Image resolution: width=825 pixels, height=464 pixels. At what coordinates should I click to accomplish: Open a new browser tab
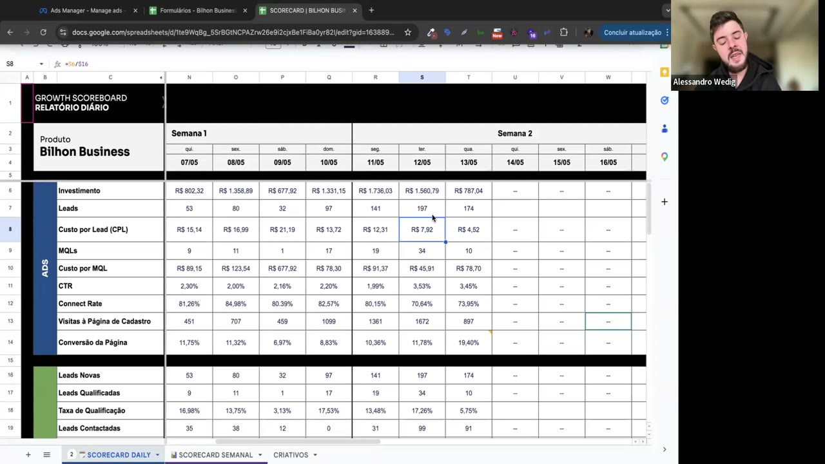[x=371, y=10]
